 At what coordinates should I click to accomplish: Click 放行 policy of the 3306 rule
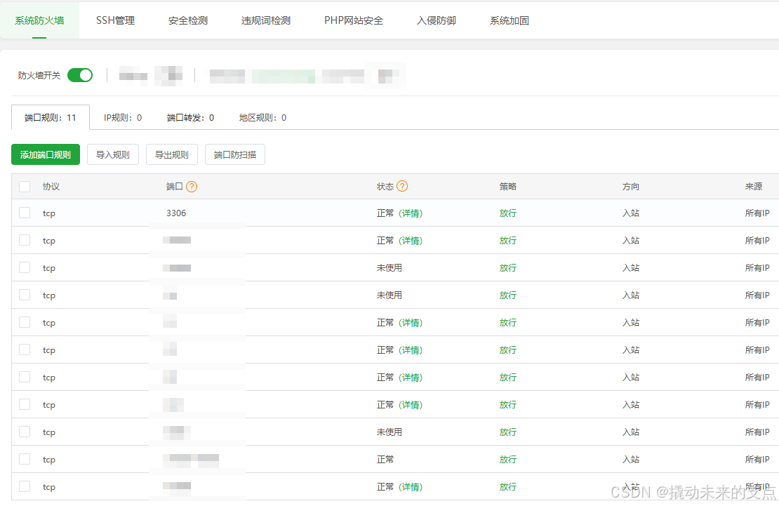[x=507, y=213]
